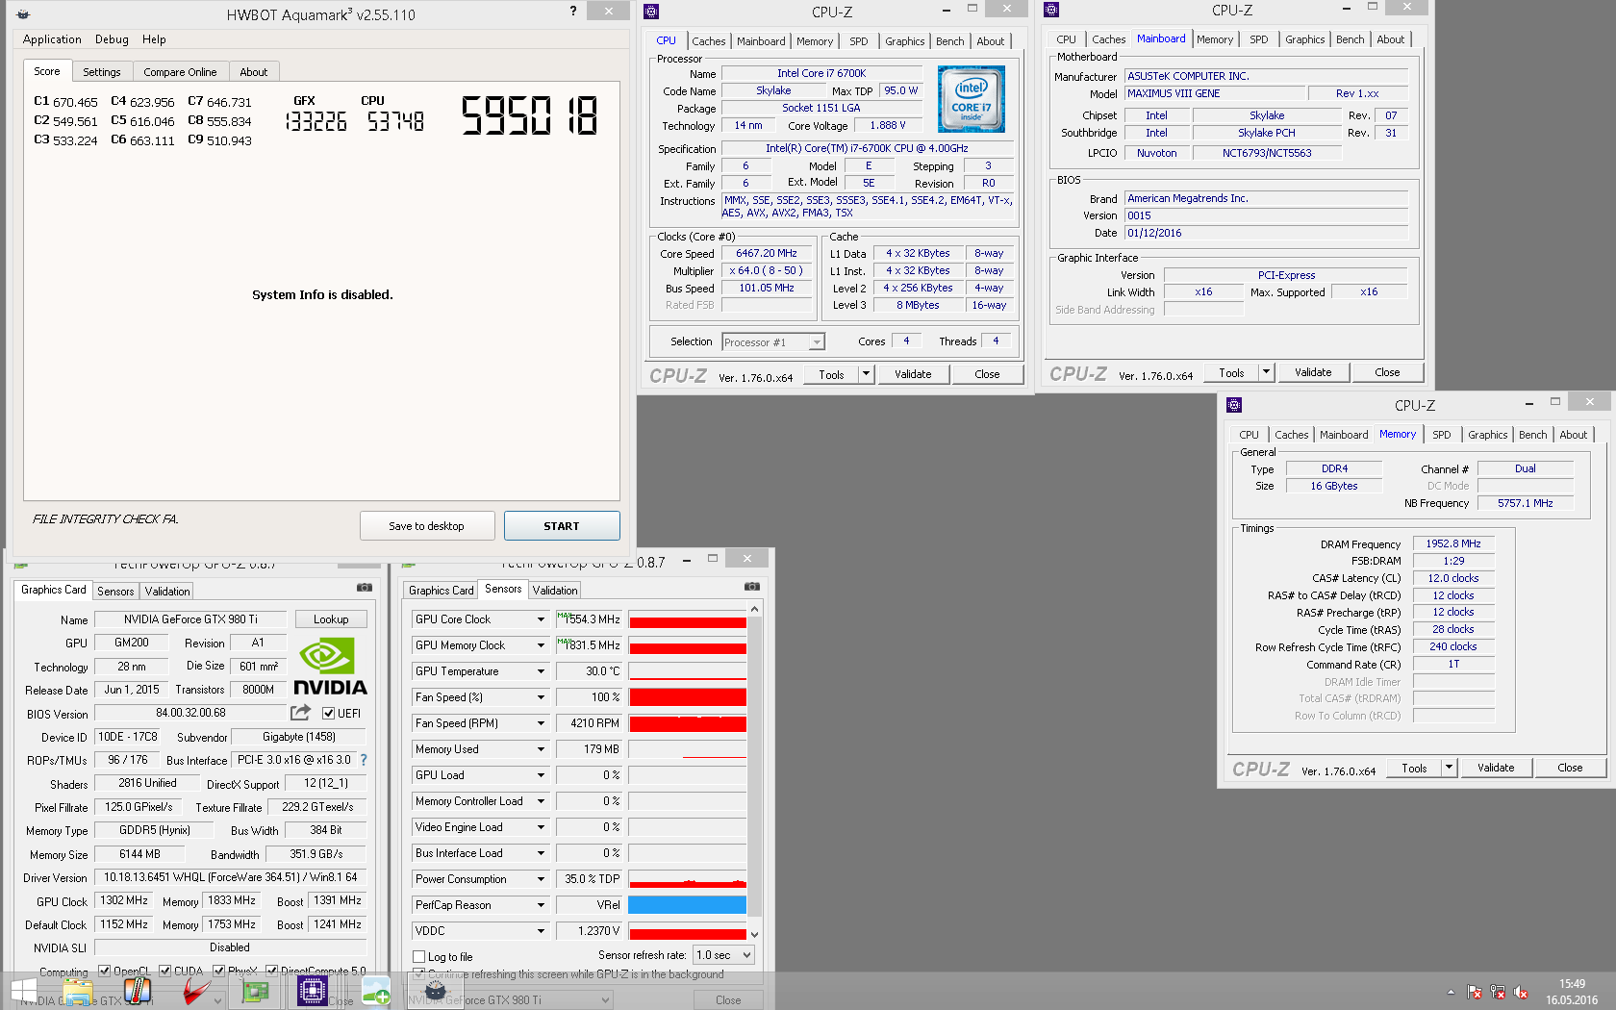Click the GPU-Z graphics card taskbar icon
The image size is (1616, 1010).
point(255,991)
